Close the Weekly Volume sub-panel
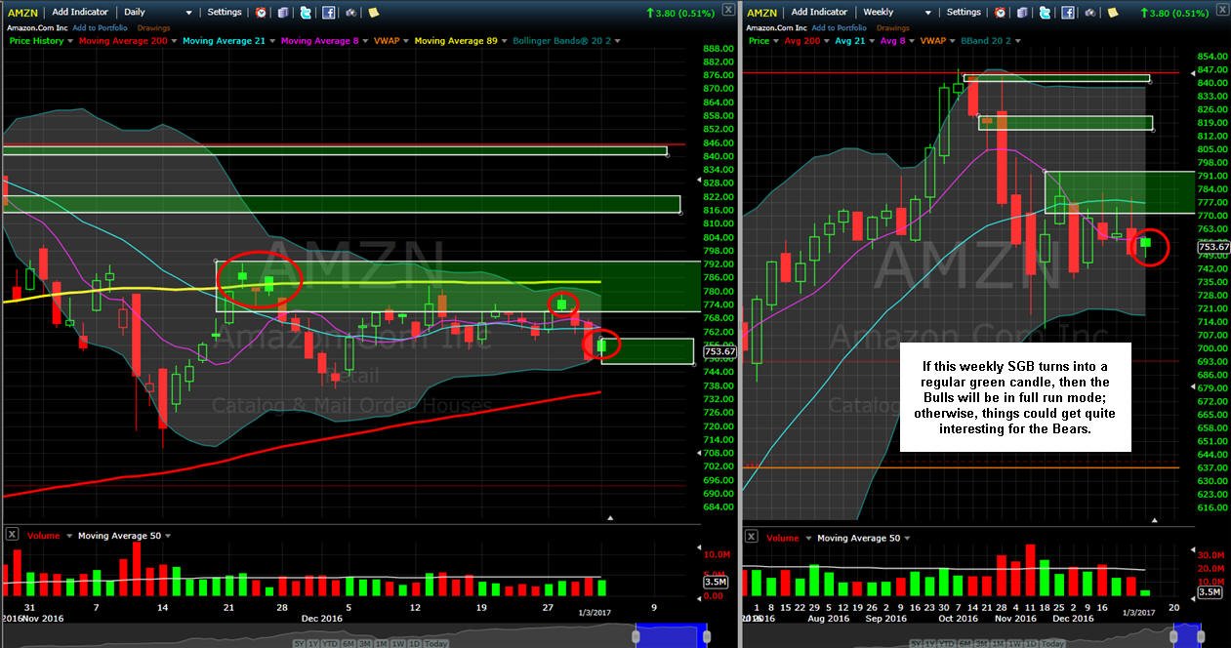This screenshot has width=1231, height=648. coord(752,536)
